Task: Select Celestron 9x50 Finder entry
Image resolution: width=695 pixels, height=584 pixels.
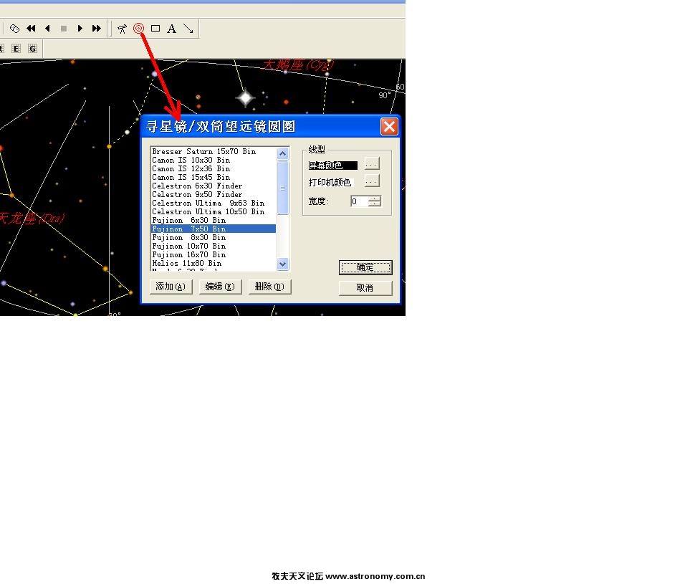Action: coord(214,194)
